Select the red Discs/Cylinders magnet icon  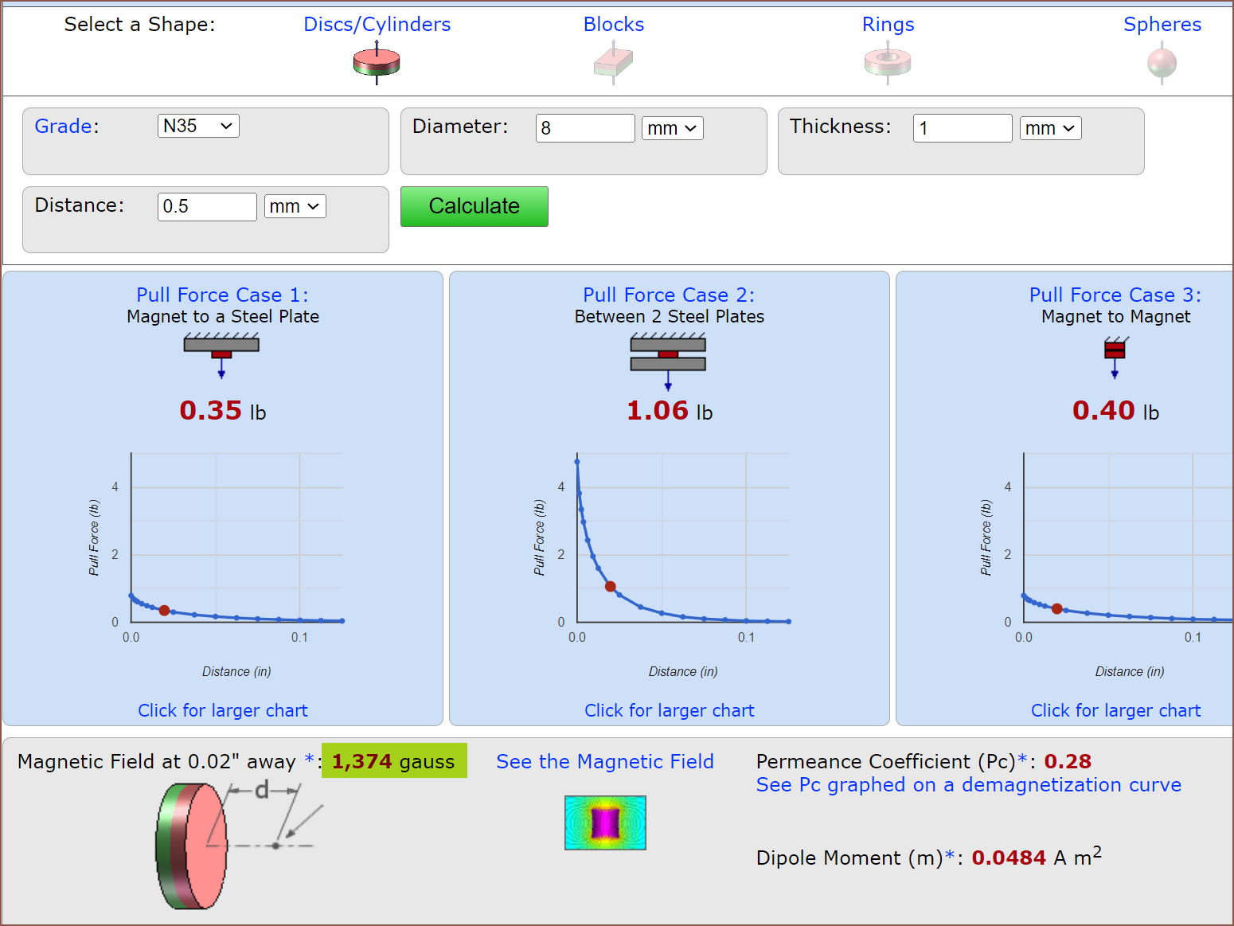point(377,63)
